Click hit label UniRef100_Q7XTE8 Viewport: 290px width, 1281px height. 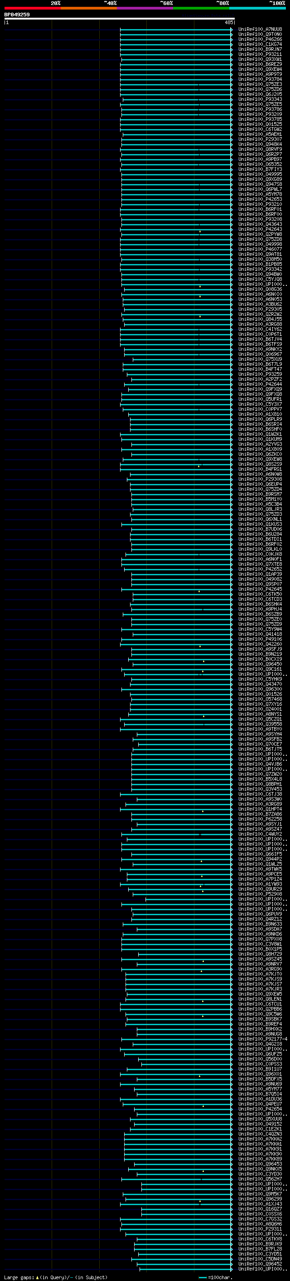click(x=260, y=564)
